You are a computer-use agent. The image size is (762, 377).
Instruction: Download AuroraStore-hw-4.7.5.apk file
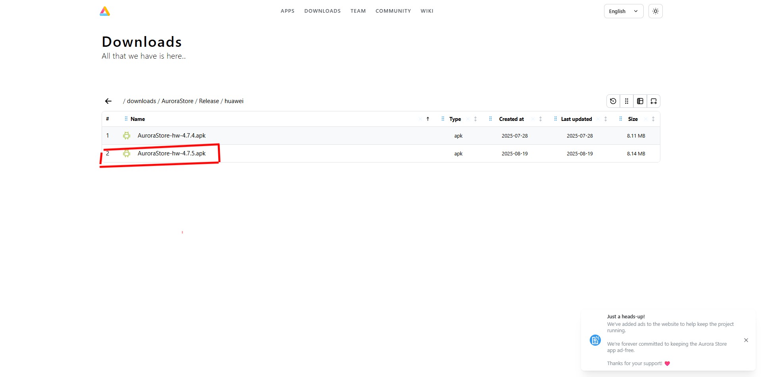tap(171, 153)
